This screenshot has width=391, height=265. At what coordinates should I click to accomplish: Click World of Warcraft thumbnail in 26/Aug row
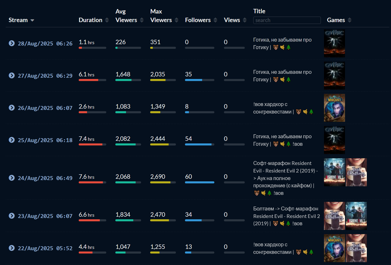pos(334,108)
